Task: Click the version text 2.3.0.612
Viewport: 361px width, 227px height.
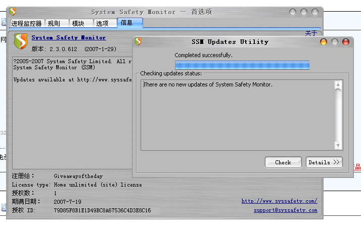Action: tap(63, 49)
